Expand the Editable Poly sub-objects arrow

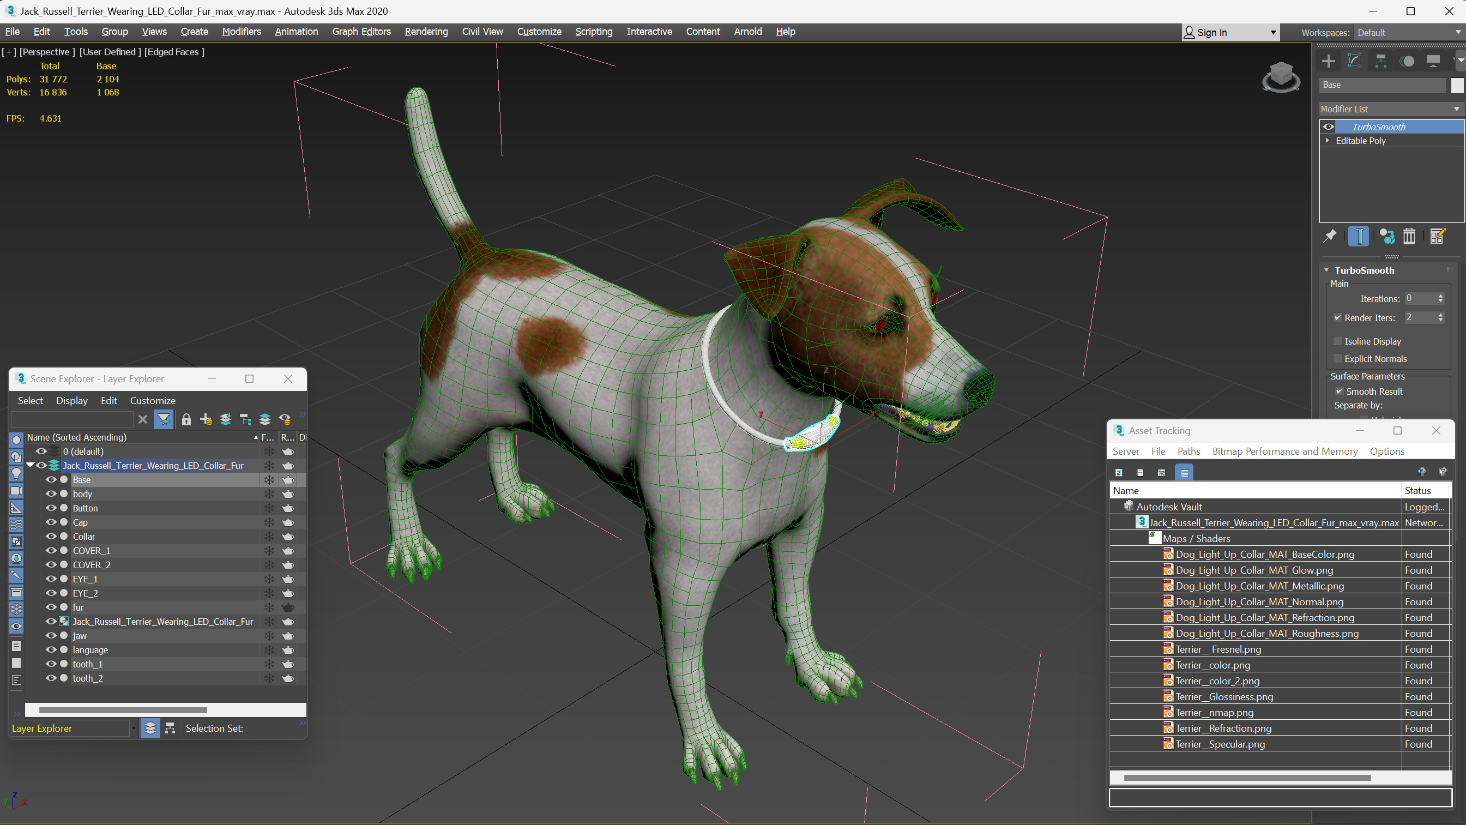(x=1327, y=140)
